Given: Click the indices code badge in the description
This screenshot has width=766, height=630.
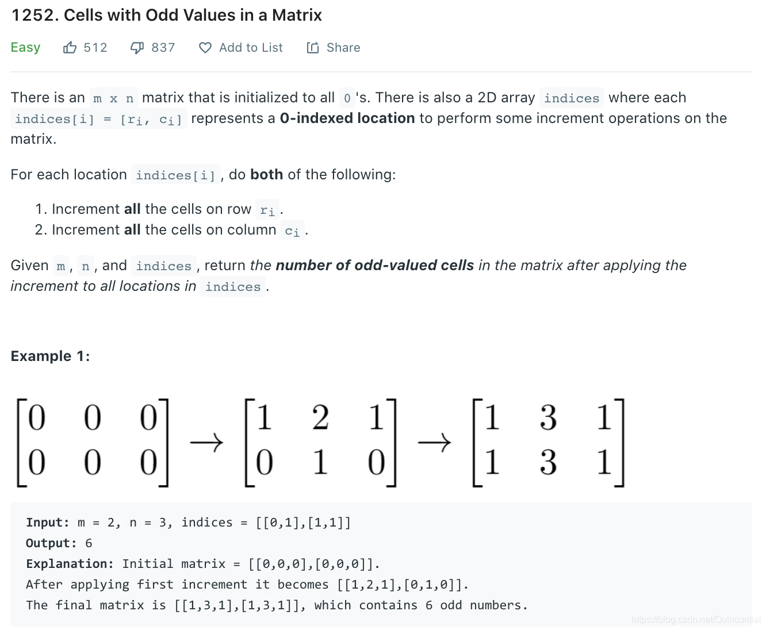Looking at the screenshot, I should tap(570, 98).
